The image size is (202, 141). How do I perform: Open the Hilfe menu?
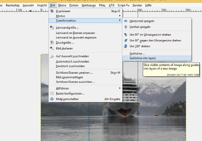148,5
